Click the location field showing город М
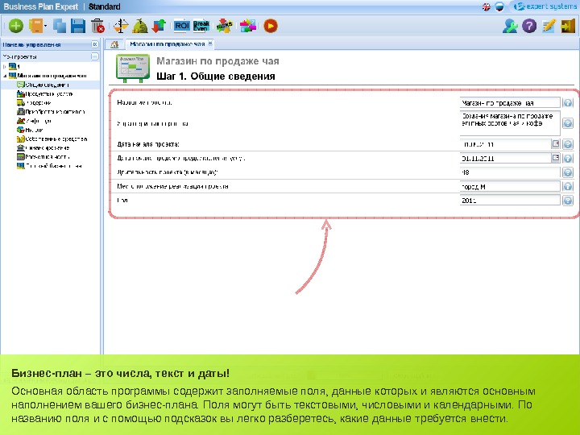 (510, 186)
